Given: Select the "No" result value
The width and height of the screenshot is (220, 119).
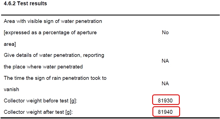Looking at the screenshot, I should coord(165,33).
